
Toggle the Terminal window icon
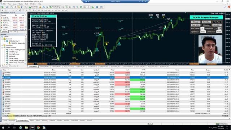click(22, 7)
